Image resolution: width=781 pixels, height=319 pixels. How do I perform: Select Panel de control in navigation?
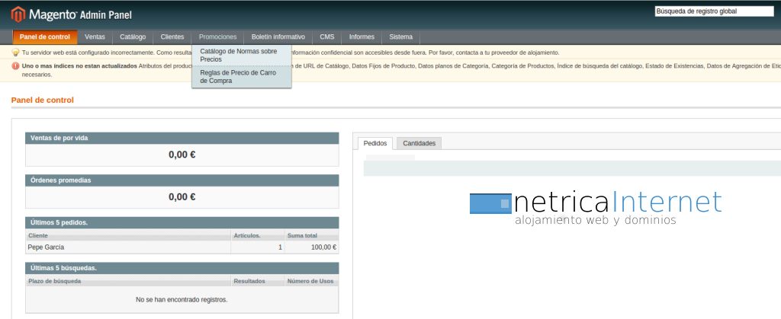click(x=45, y=37)
